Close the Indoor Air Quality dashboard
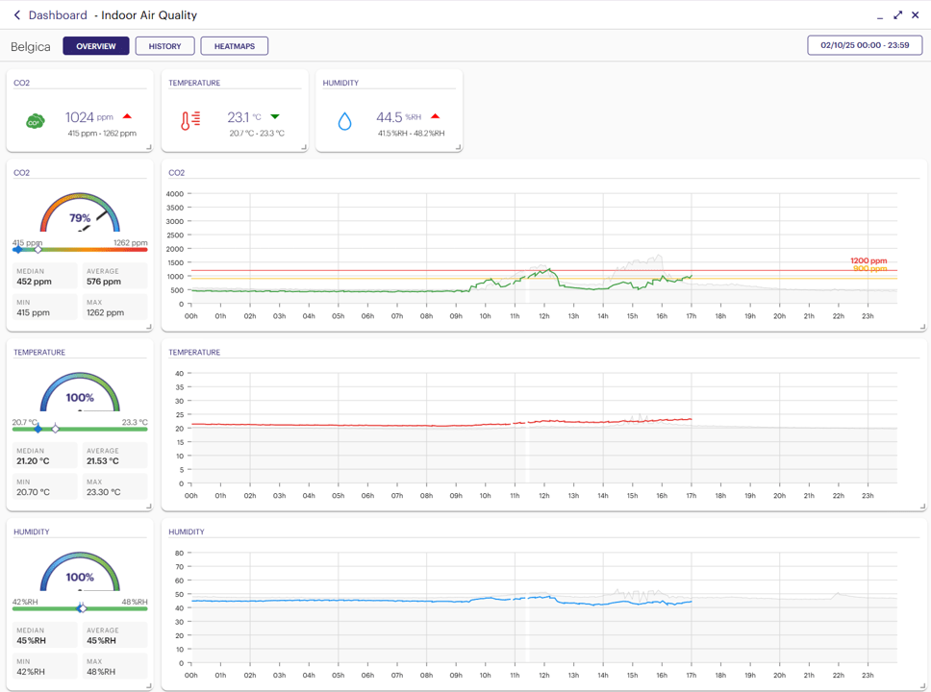This screenshot has width=931, height=692. point(916,15)
